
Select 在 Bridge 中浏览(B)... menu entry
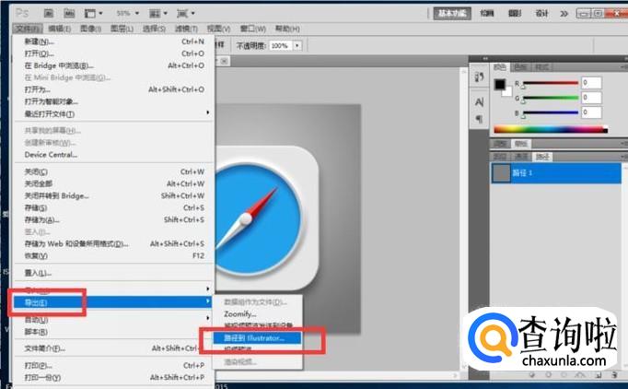pos(114,65)
